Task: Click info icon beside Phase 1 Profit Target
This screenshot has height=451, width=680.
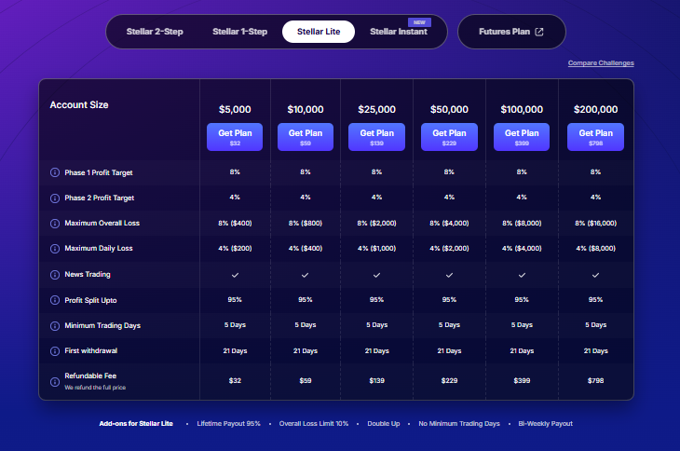Action: pos(54,172)
